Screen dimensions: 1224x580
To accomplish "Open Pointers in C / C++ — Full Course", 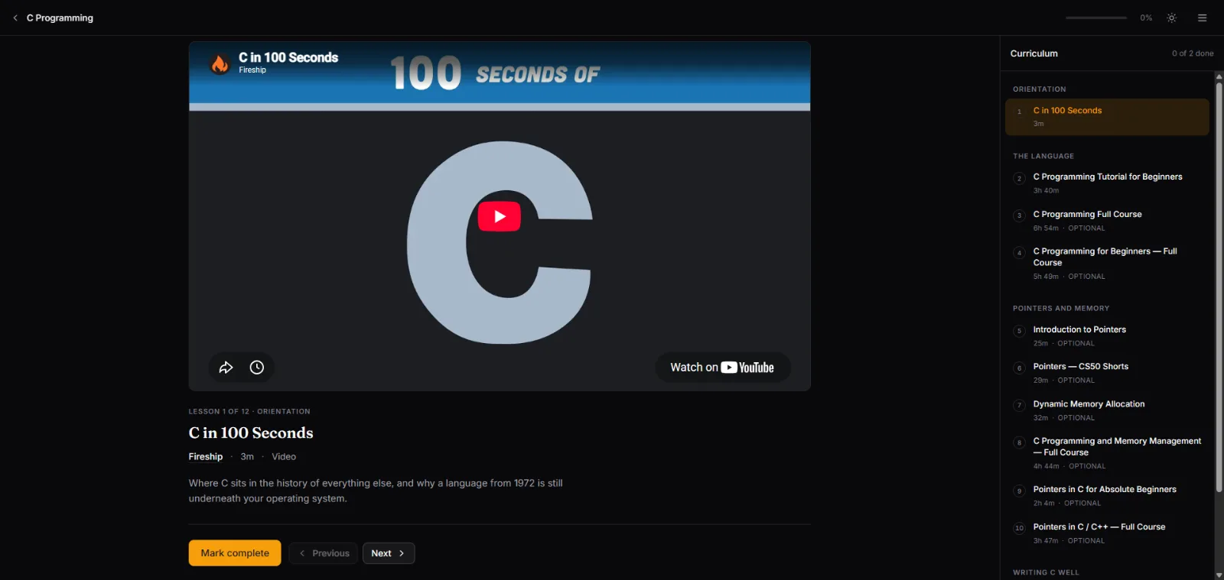I will 1107,533.
